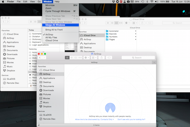
Task: Select Cover Flow view in AirDrop window
Action: click(x=80, y=57)
